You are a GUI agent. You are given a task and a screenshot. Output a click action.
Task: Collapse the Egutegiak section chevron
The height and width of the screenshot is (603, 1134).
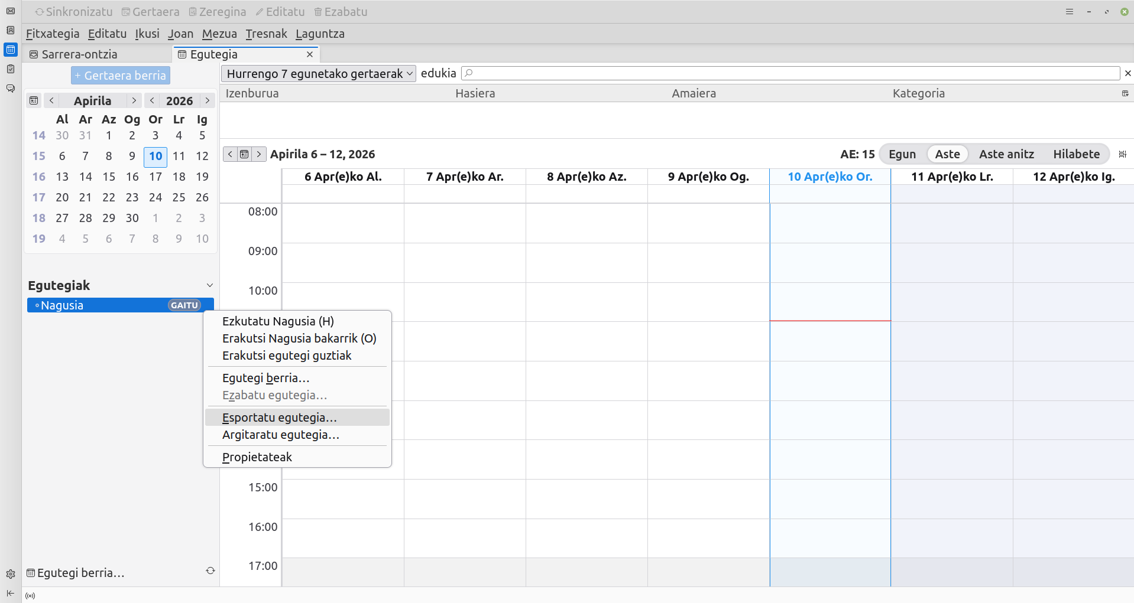coord(209,285)
